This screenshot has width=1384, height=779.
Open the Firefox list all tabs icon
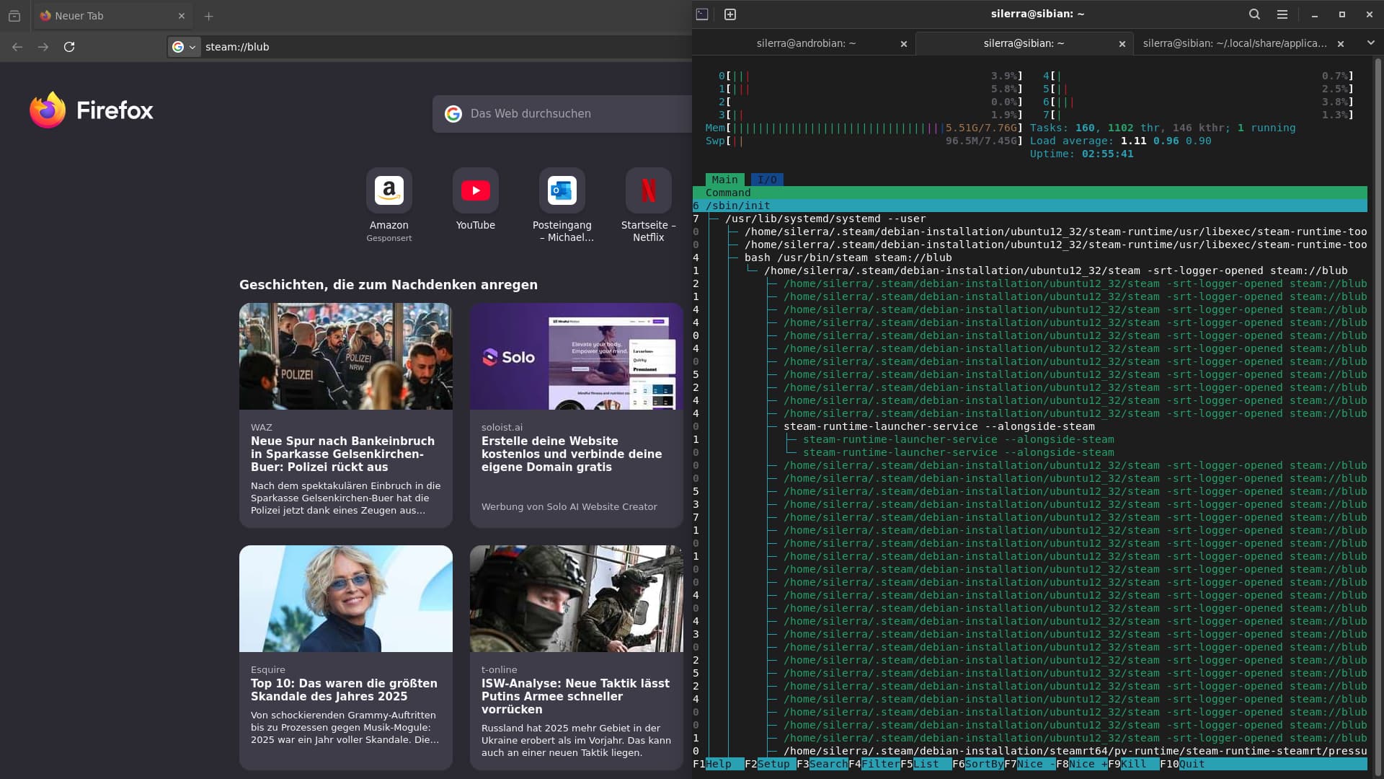coord(14,16)
